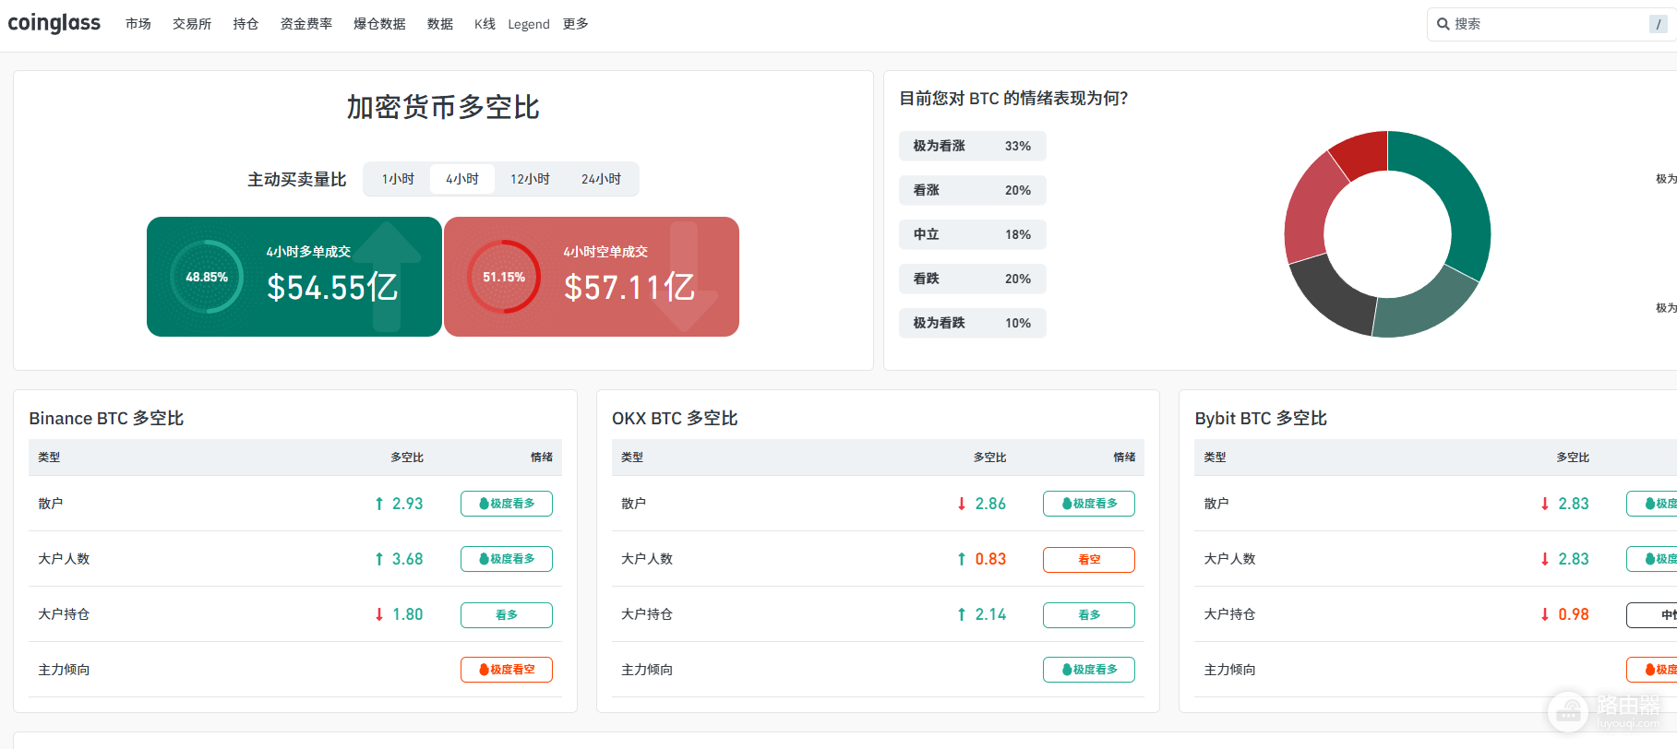
Task: Open the coinglass home logo
Action: click(54, 23)
